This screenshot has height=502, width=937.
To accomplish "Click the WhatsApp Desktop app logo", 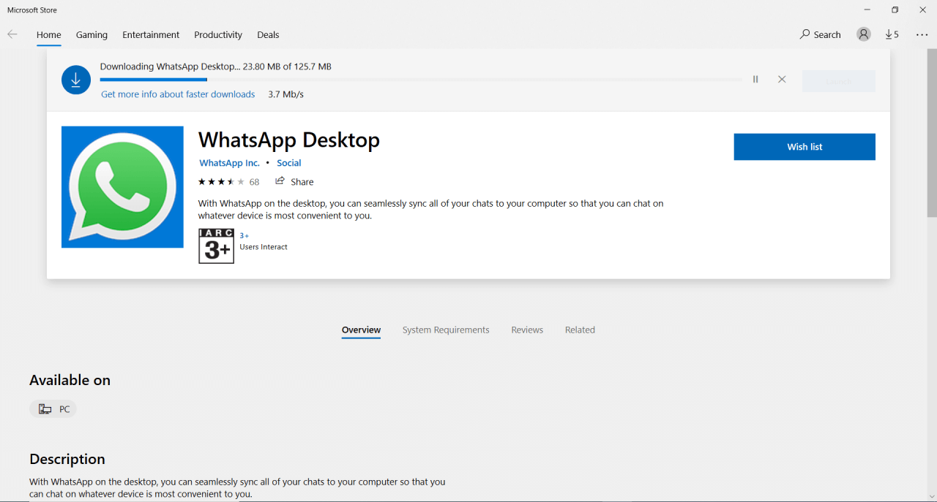I will click(122, 187).
